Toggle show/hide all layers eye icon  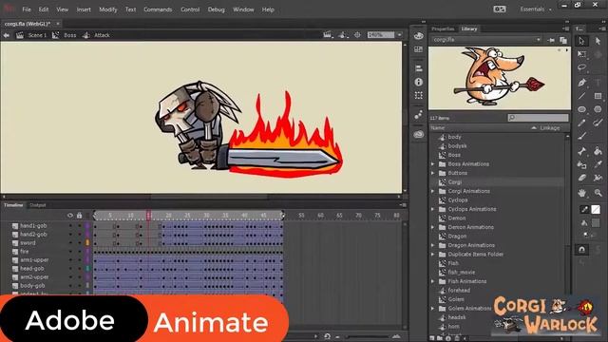click(x=70, y=216)
